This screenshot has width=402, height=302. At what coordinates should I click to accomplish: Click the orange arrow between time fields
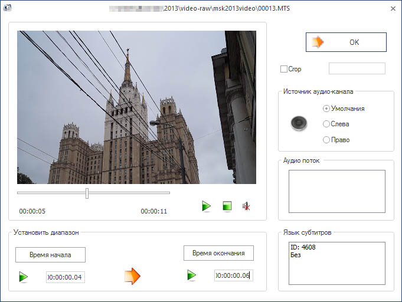point(132,276)
